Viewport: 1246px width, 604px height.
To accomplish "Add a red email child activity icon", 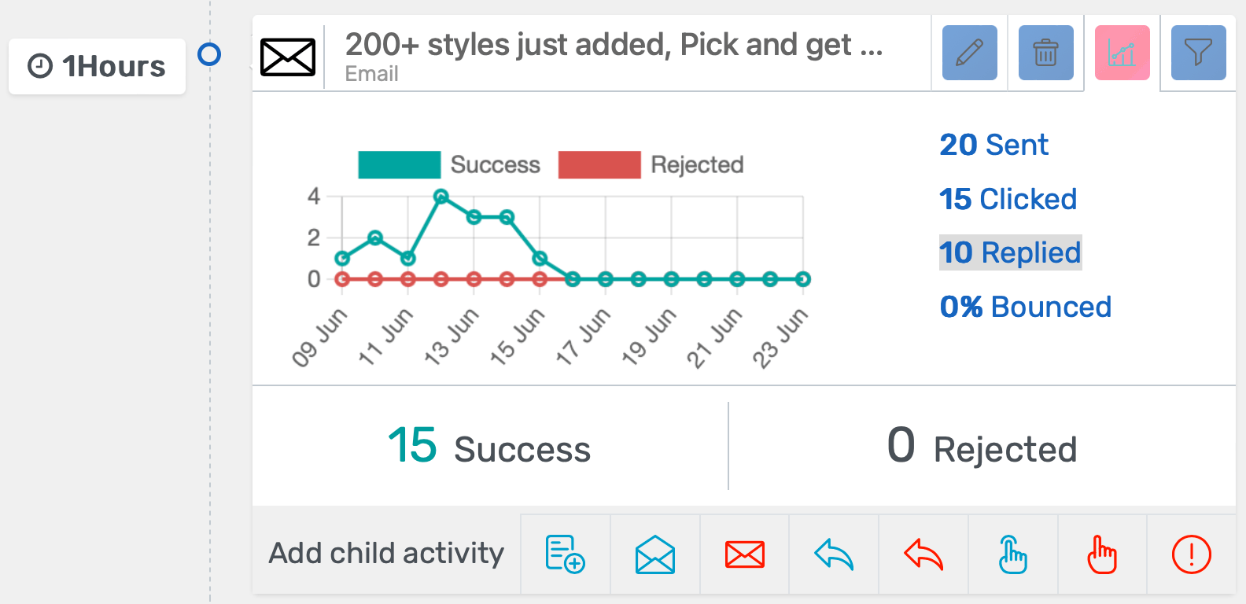I will [744, 554].
